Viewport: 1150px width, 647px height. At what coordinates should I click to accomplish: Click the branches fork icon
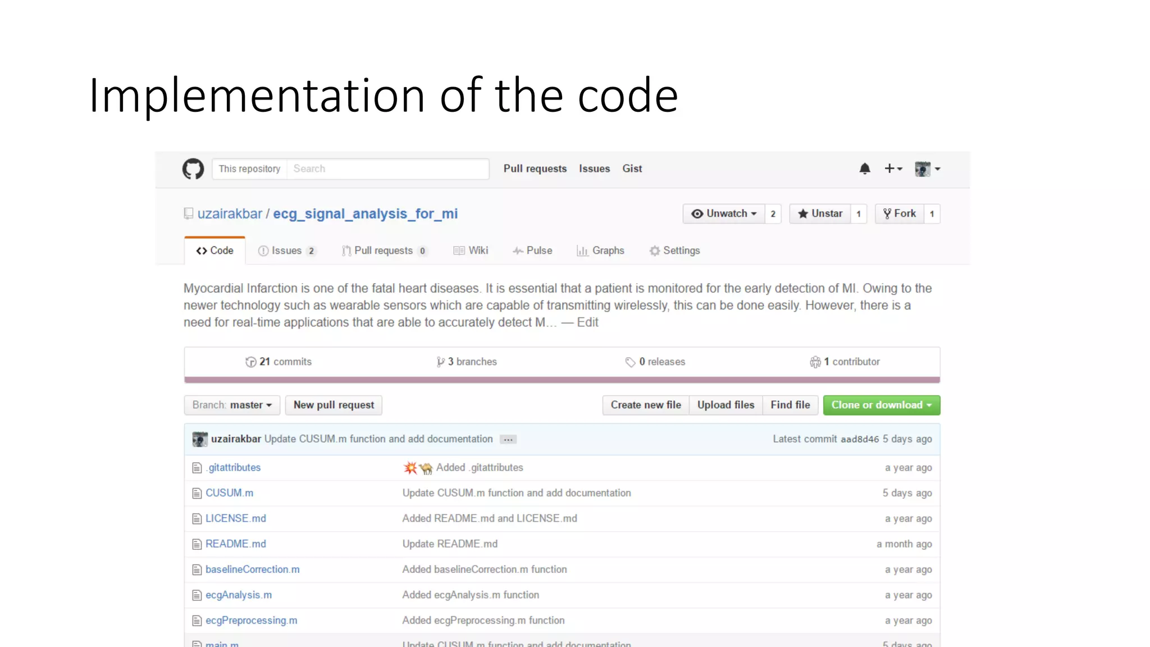[x=441, y=362]
